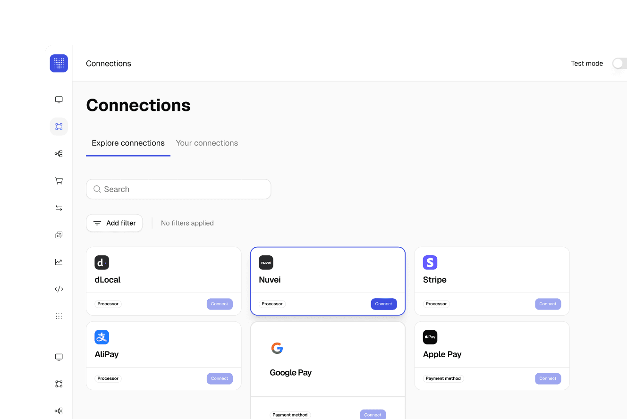Image resolution: width=627 pixels, height=419 pixels.
Task: Open the workflow branch icon above the cart
Action: 59,154
